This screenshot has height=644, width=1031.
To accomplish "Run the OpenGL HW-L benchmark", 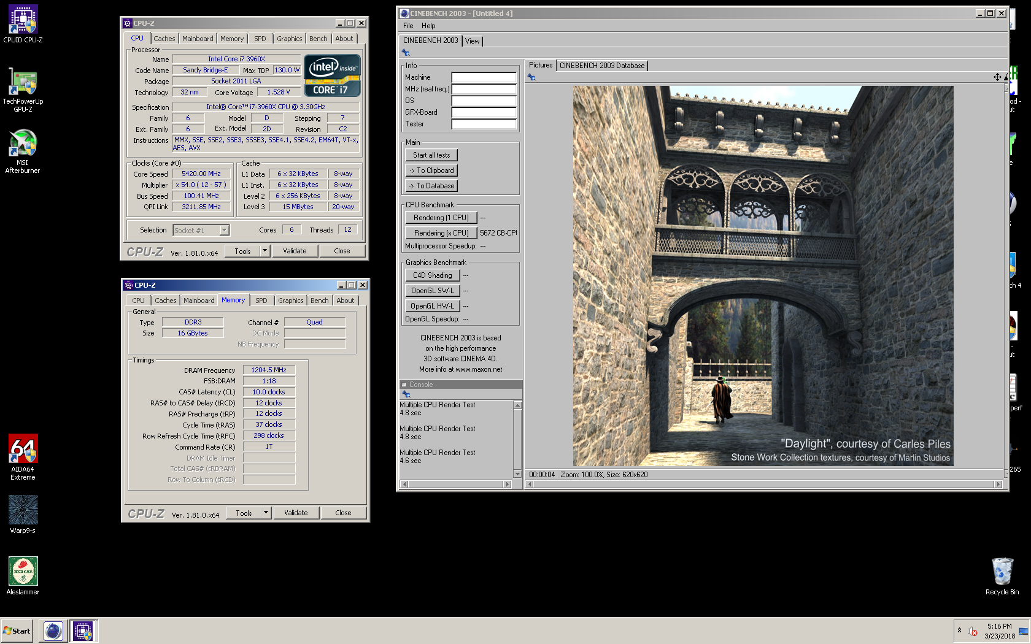I will click(x=433, y=306).
